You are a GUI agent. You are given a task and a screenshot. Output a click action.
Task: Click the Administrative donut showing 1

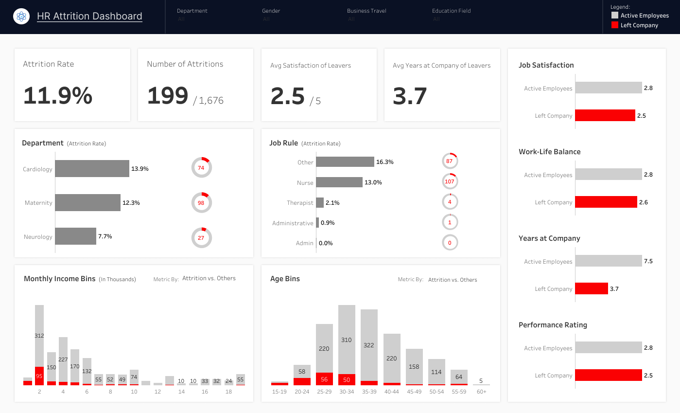(x=450, y=222)
